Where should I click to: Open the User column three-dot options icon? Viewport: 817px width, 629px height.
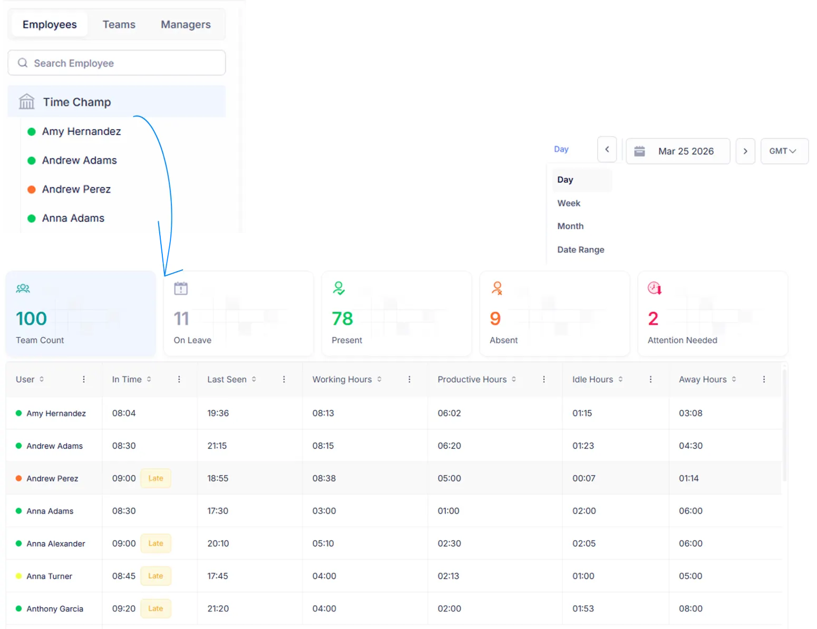(83, 379)
